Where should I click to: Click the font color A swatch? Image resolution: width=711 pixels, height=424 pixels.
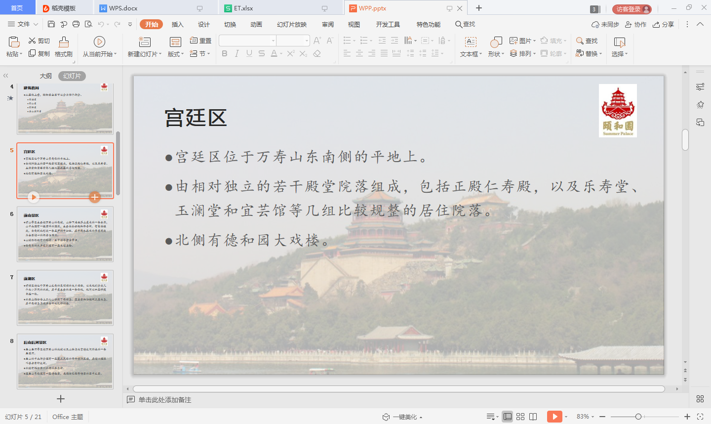pyautogui.click(x=274, y=53)
